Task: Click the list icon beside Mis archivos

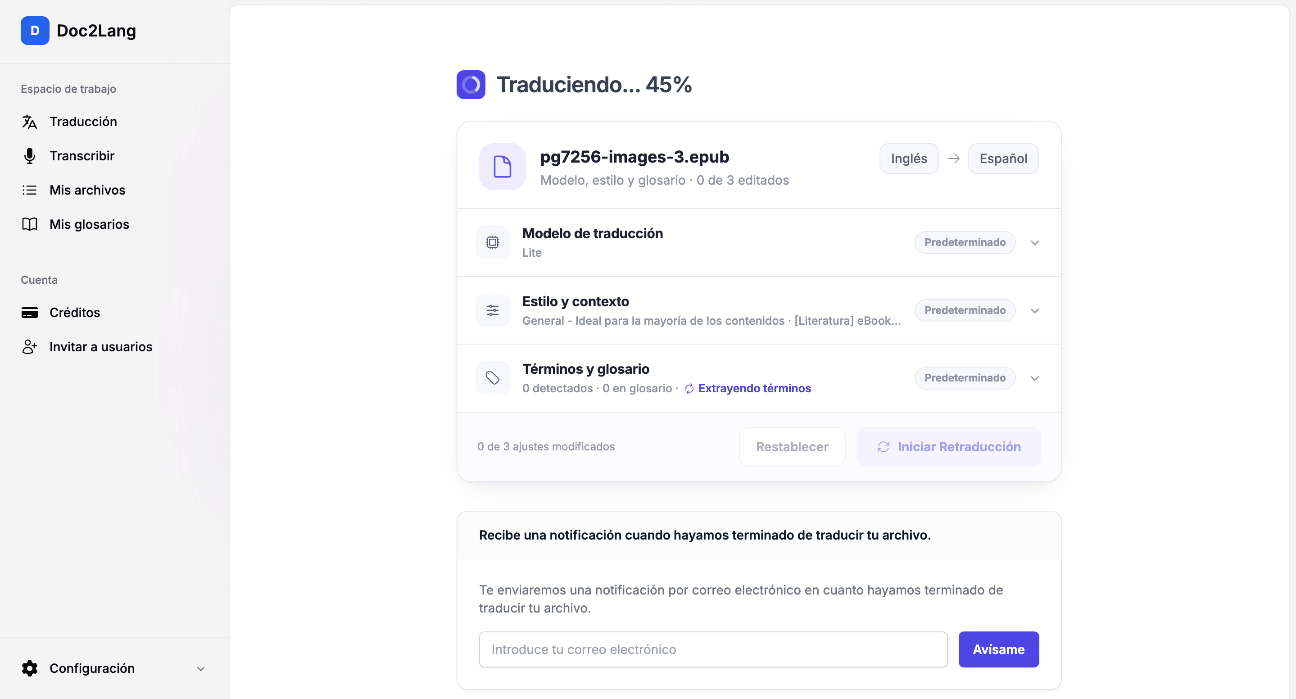Action: point(30,190)
